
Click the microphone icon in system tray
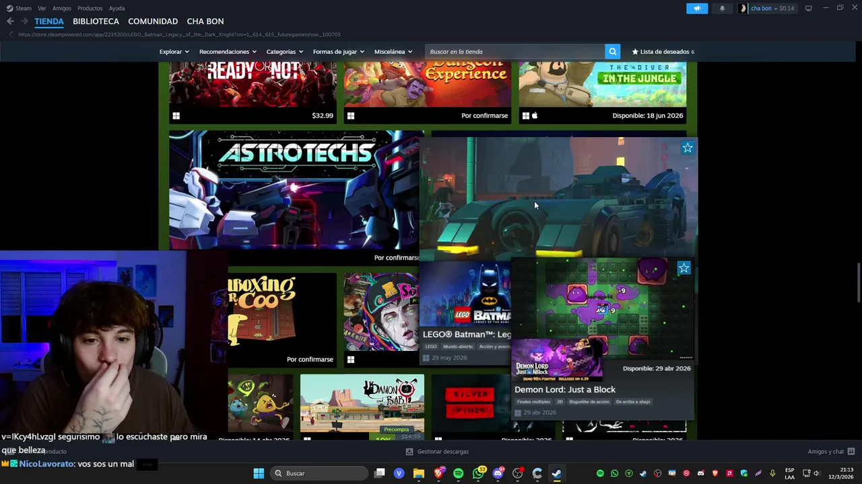coord(772,473)
